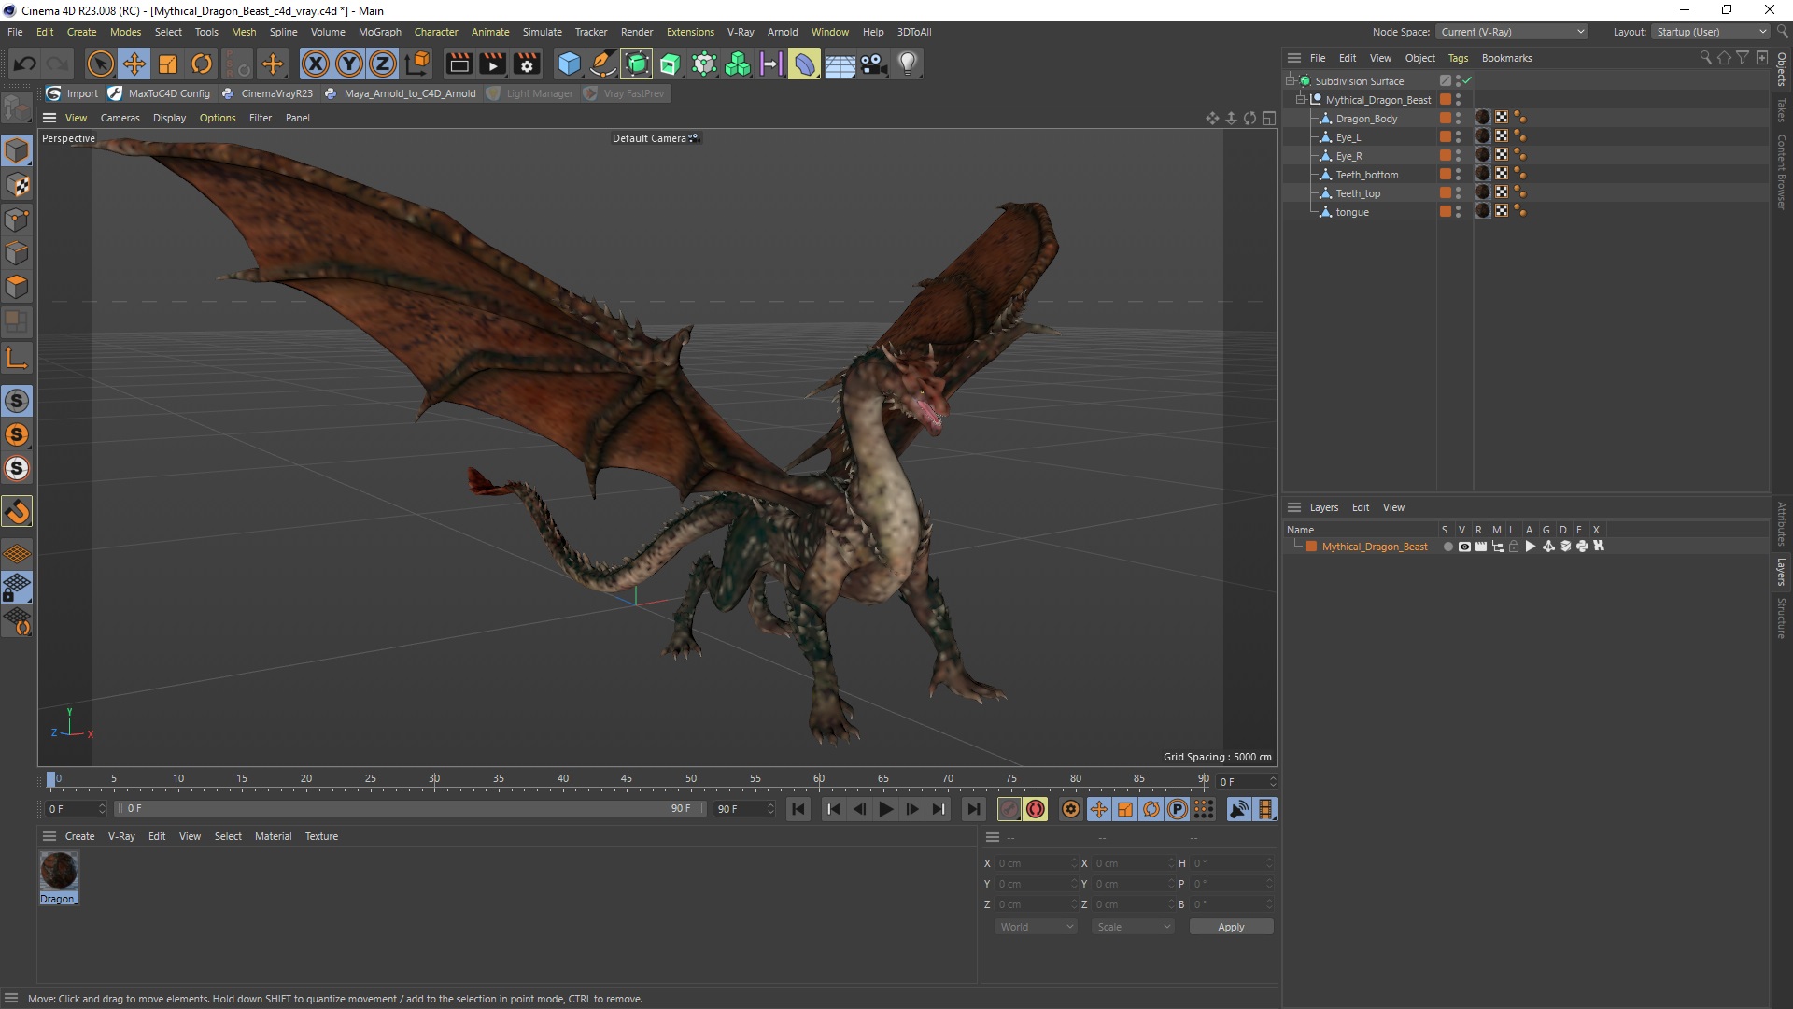Open the viewport Cameras menu
The width and height of the screenshot is (1793, 1009).
coord(120,118)
